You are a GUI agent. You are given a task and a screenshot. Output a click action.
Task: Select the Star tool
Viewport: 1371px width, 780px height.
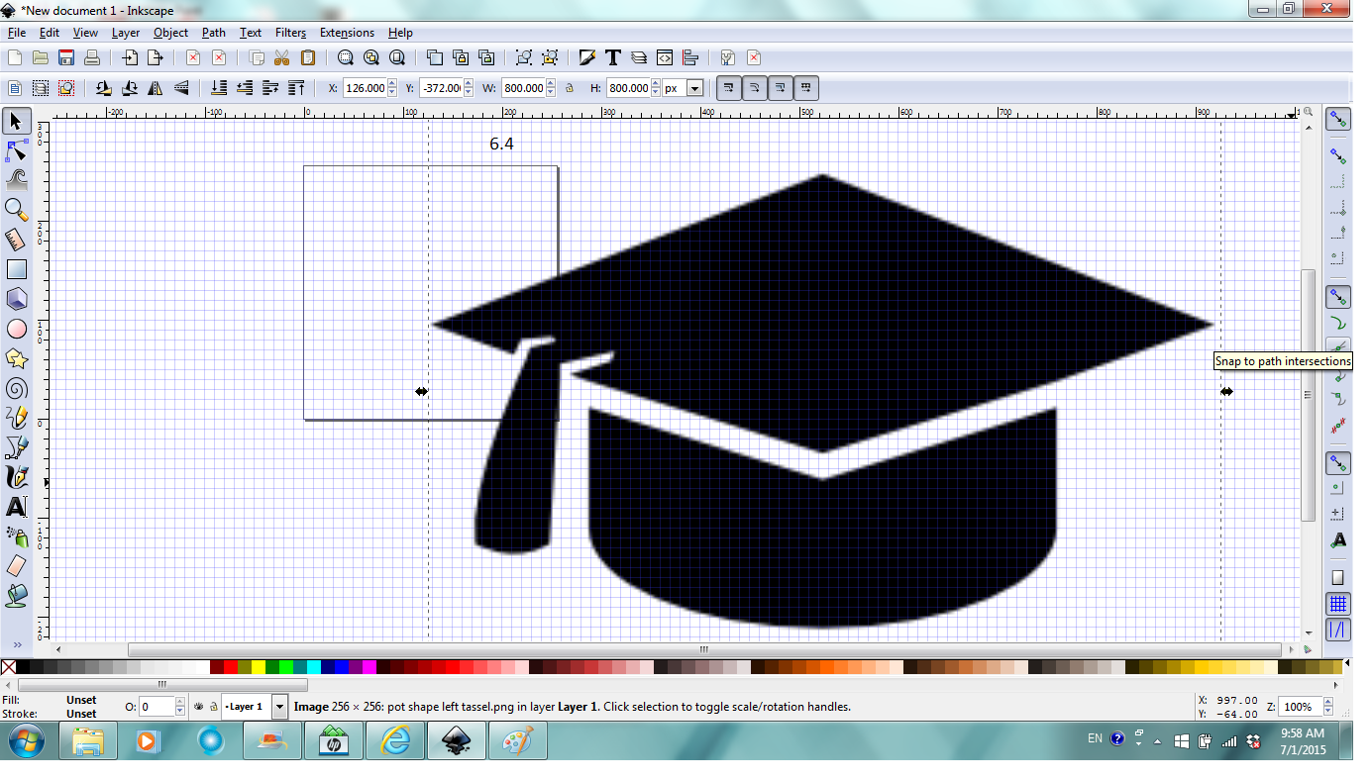[x=16, y=358]
